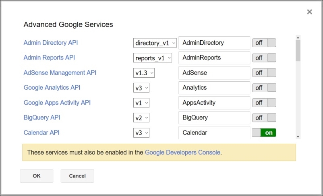The width and height of the screenshot is (323, 196).
Task: Turn on the AdSense service toggle
Action: click(264, 73)
